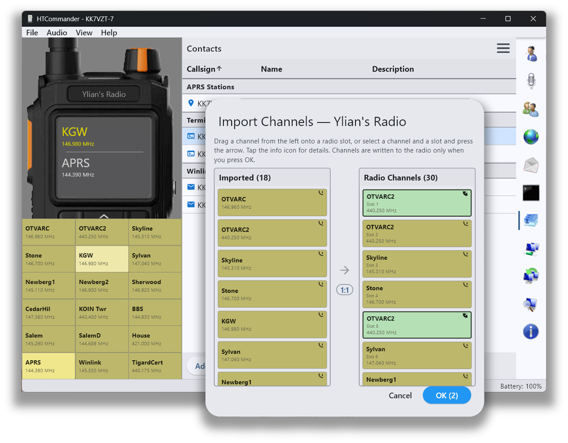This screenshot has height=443, width=568.
Task: Tap info icon on imported Stone card
Action: (321, 285)
